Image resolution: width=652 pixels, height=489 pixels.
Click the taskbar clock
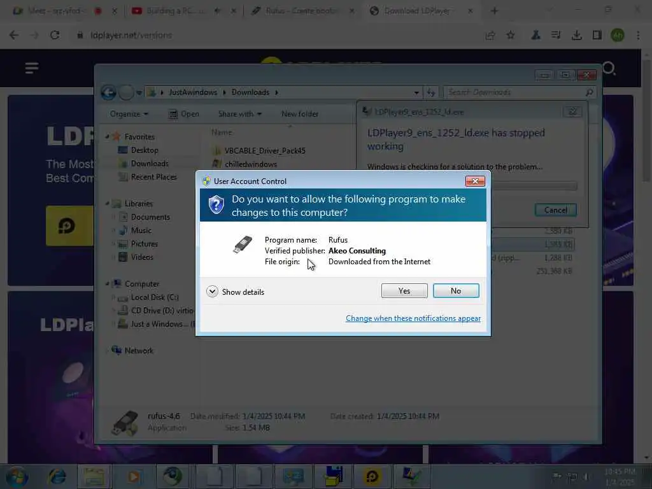click(x=620, y=476)
